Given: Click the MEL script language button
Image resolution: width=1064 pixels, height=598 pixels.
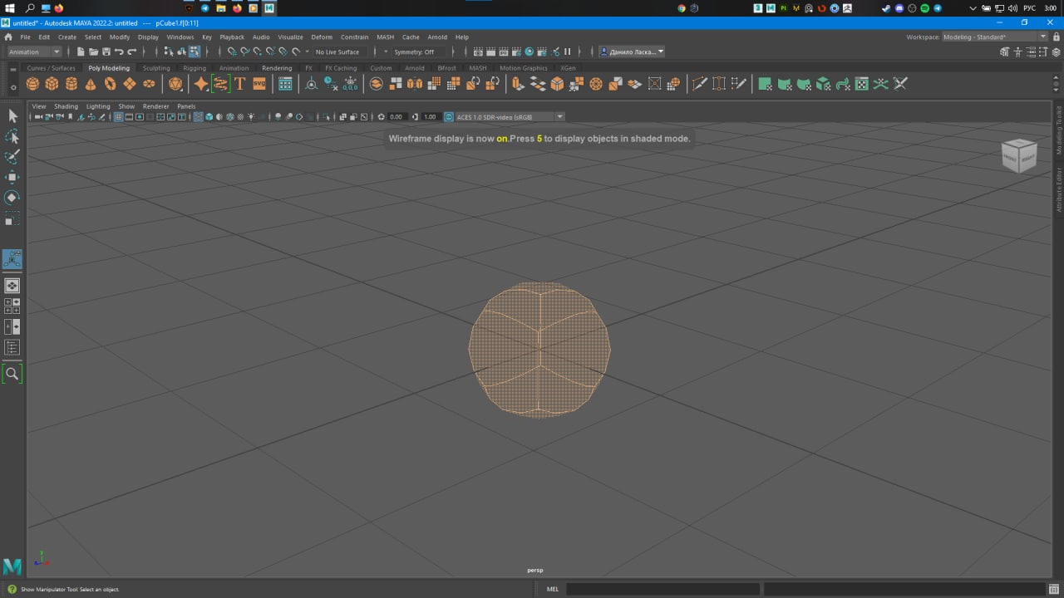Looking at the screenshot, I should coord(553,589).
